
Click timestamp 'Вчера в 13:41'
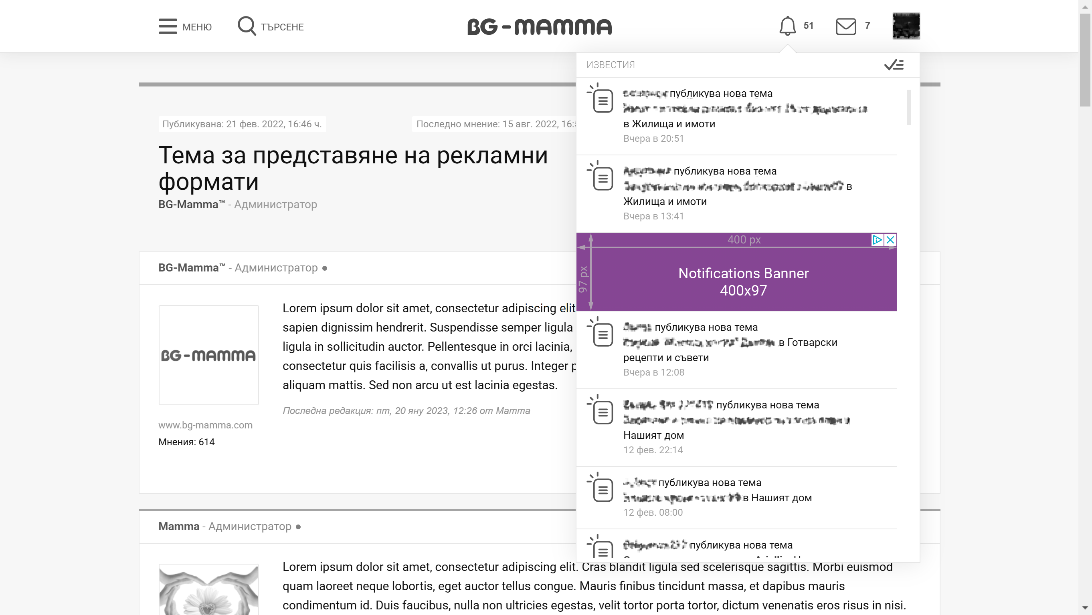(653, 216)
